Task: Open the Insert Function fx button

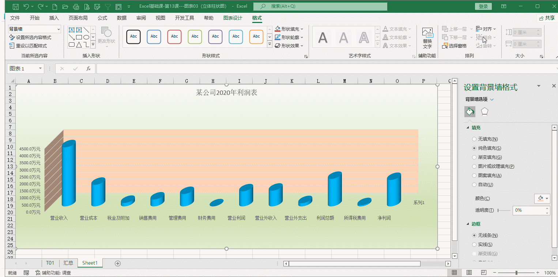Action: tap(88, 69)
